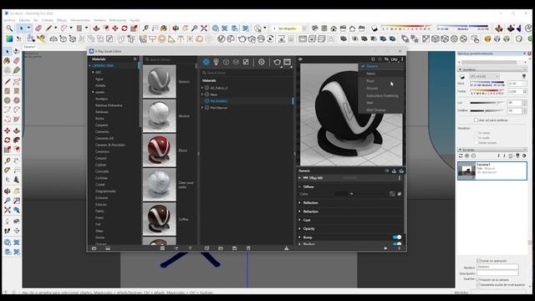Choose Subsurface Scattering preview scene
Screen dimensions: 535x301
382,96
